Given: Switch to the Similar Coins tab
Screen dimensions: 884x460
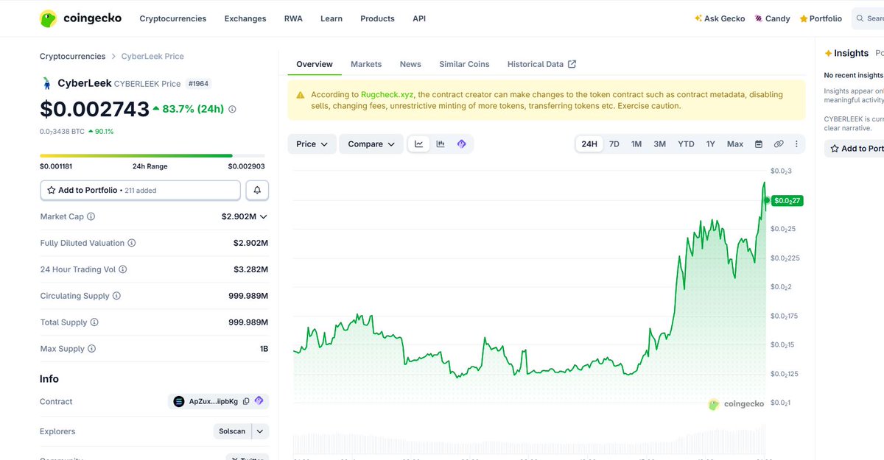Looking at the screenshot, I should pos(464,64).
